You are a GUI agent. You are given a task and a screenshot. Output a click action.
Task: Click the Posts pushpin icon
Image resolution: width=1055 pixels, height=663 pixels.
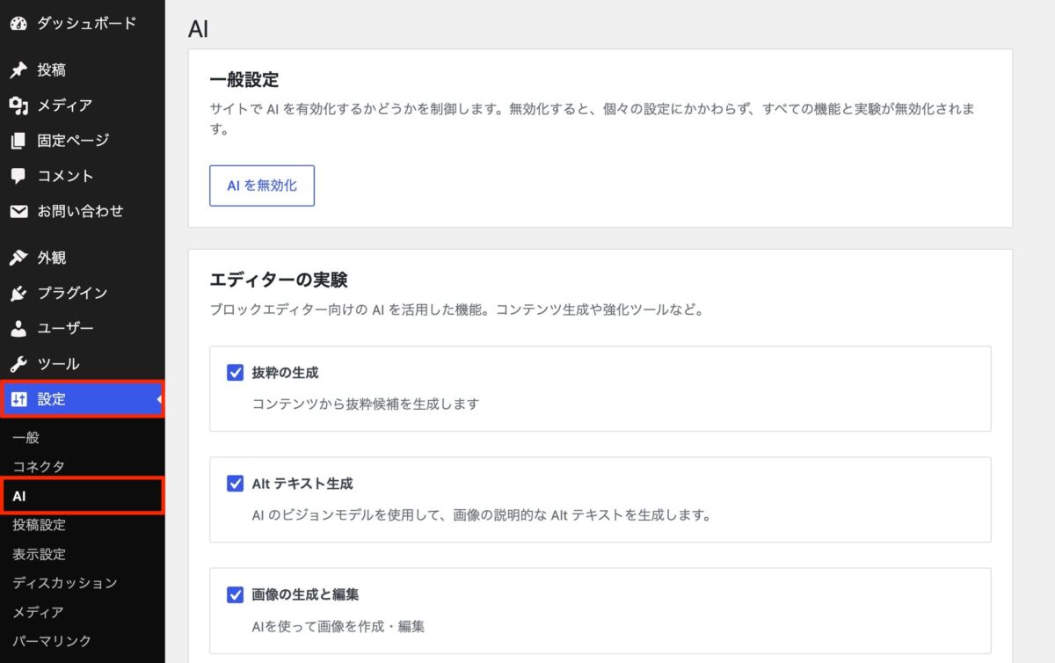coord(18,70)
